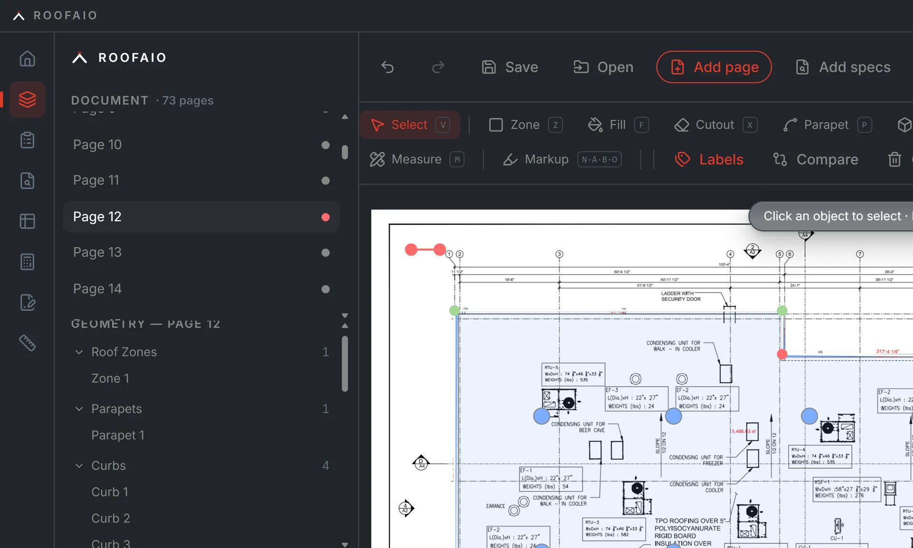Screen dimensions: 913x548
Task: Click the page list scrollbar thumb
Action: (x=345, y=152)
